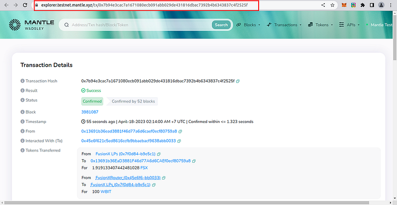Copy the first transfer recipient address

coord(194,161)
